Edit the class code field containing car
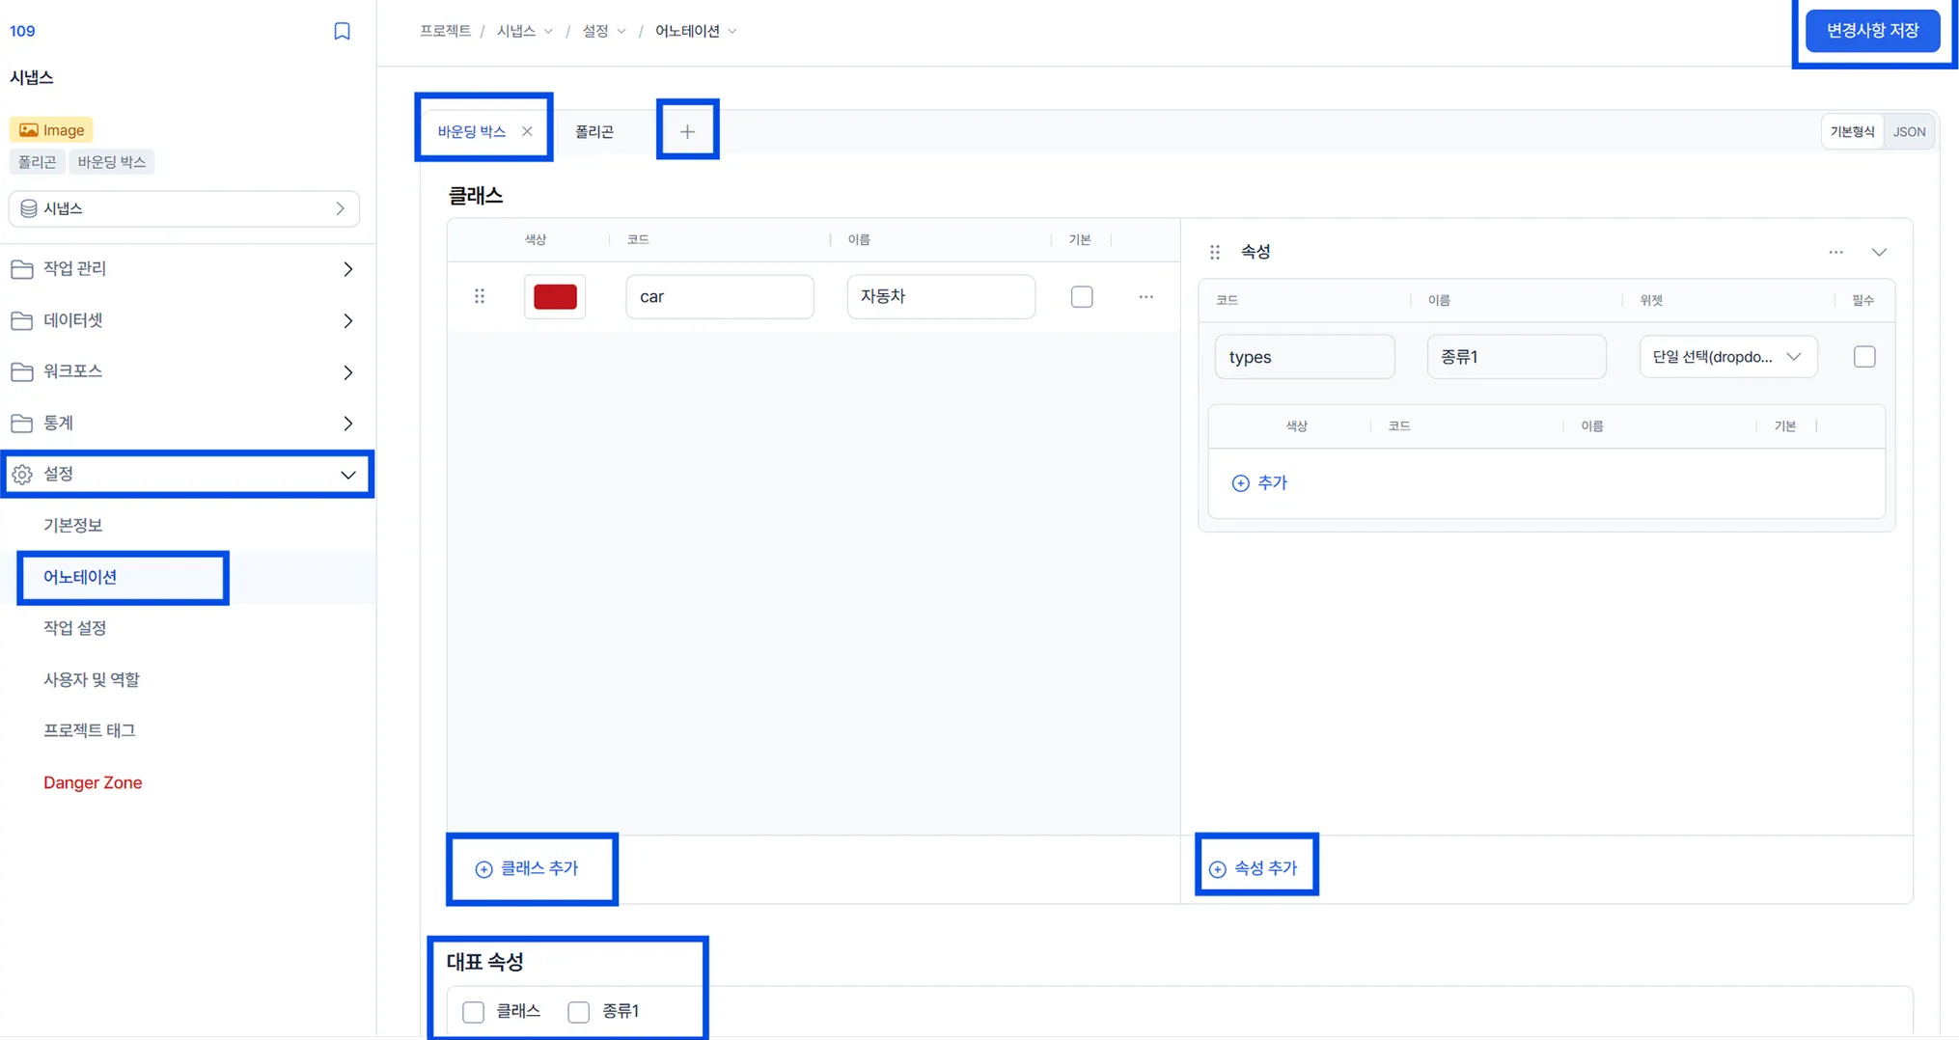 [720, 296]
